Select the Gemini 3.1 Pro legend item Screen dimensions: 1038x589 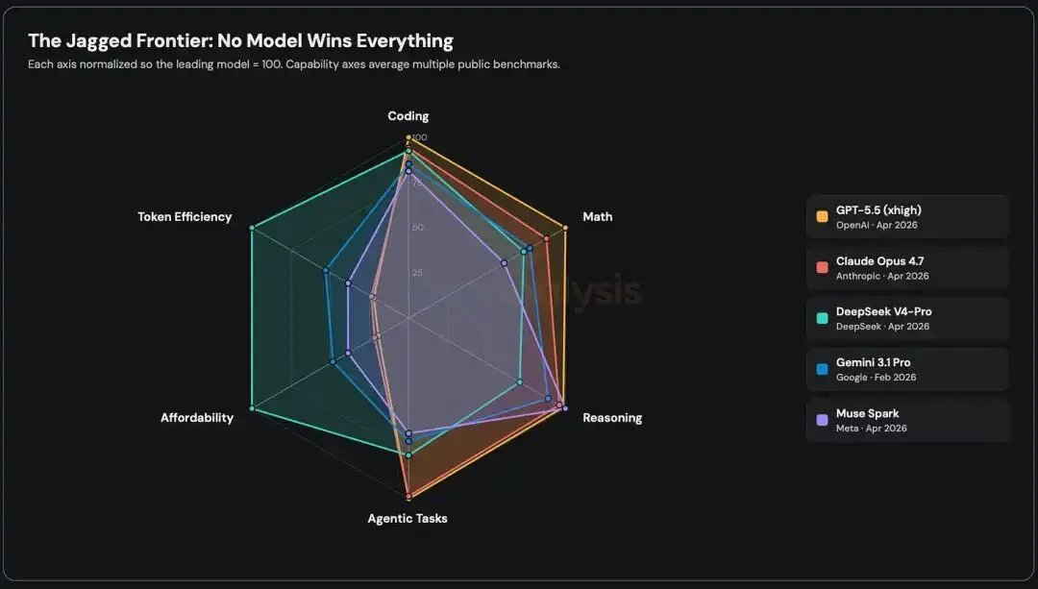(907, 369)
